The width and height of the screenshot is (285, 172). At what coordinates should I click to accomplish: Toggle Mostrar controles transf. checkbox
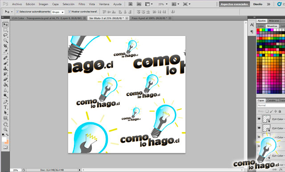coord(69,12)
